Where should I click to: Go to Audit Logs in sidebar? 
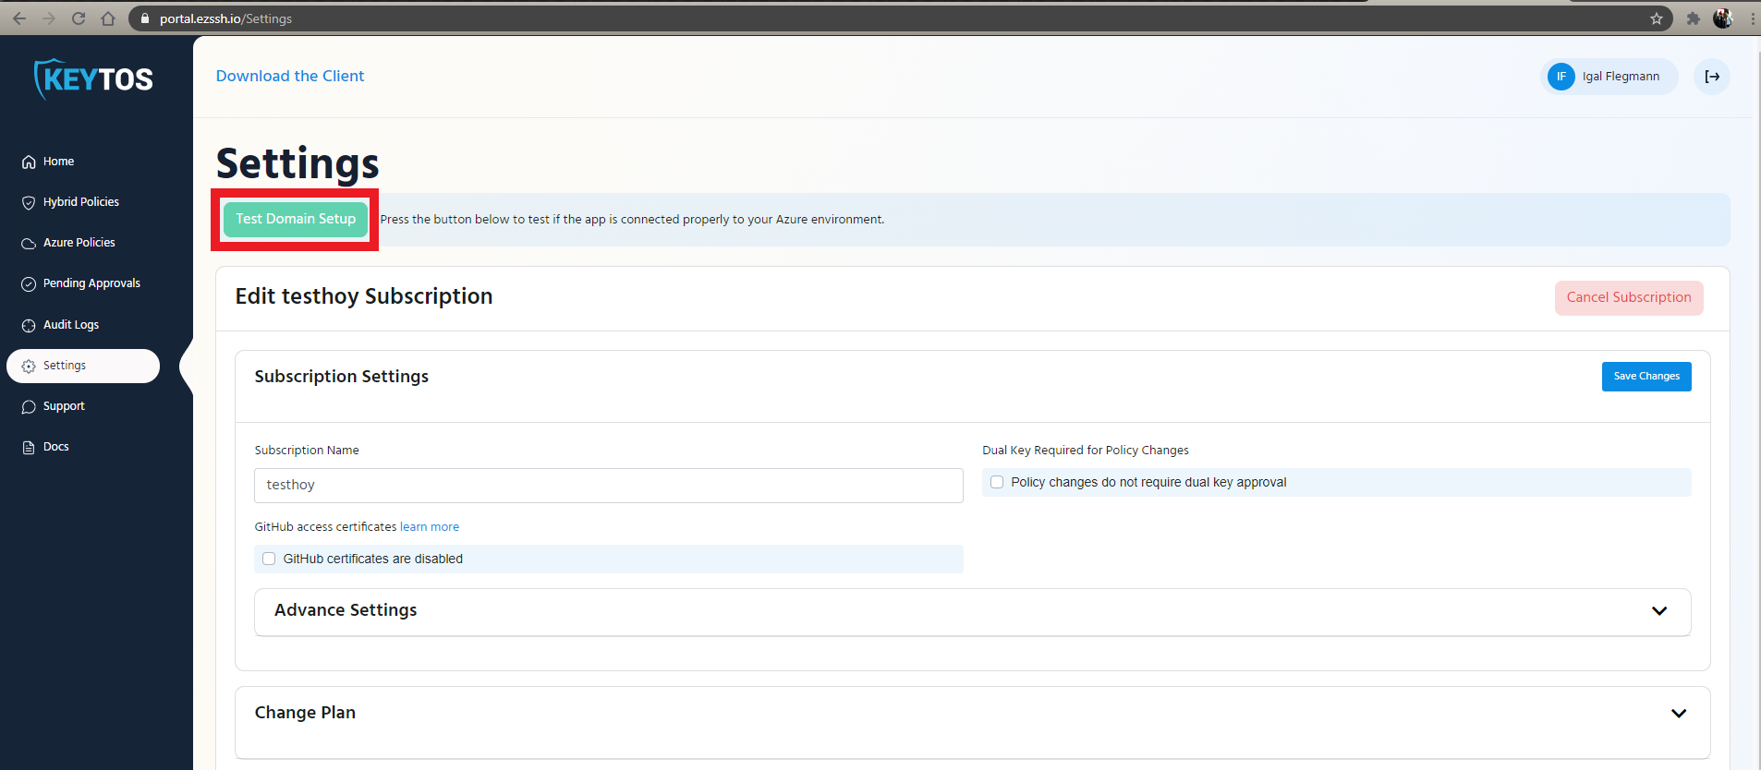pyautogui.click(x=71, y=325)
